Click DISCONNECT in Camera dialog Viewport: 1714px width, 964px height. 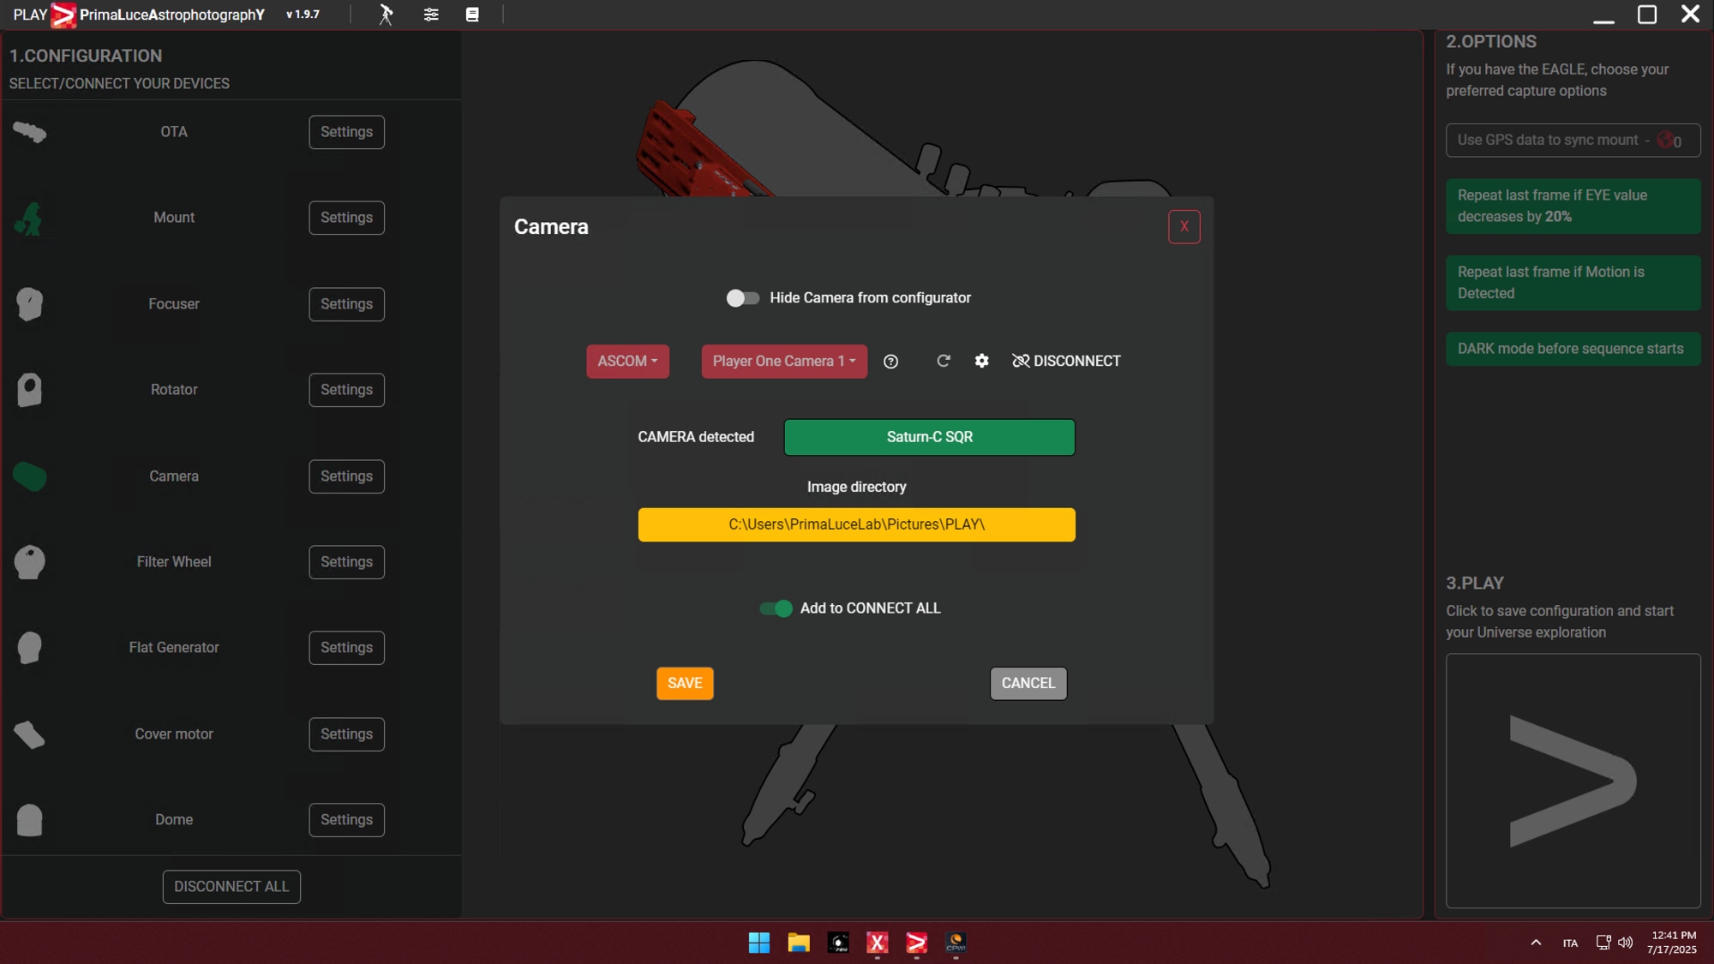(1066, 362)
